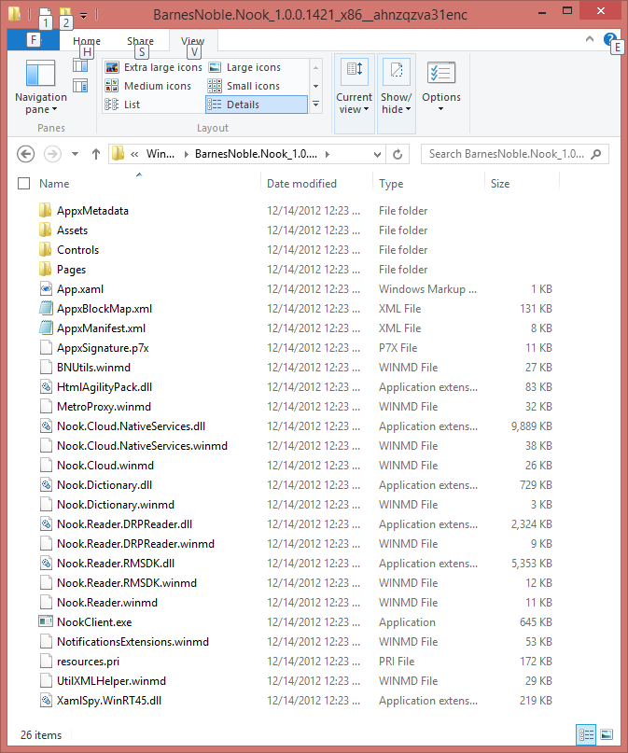Select XamlSpy.WinRT45.dll icon
This screenshot has width=628, height=753.
[46, 700]
